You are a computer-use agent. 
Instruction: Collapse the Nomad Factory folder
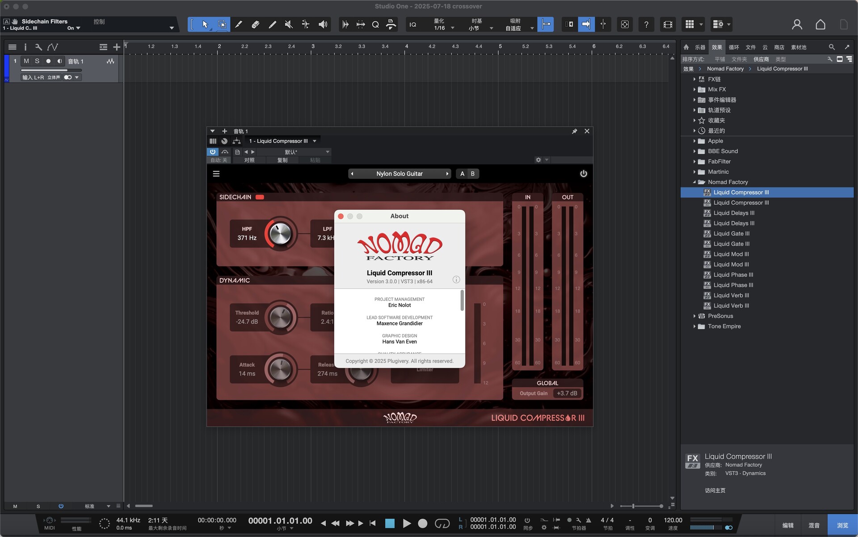pyautogui.click(x=694, y=182)
